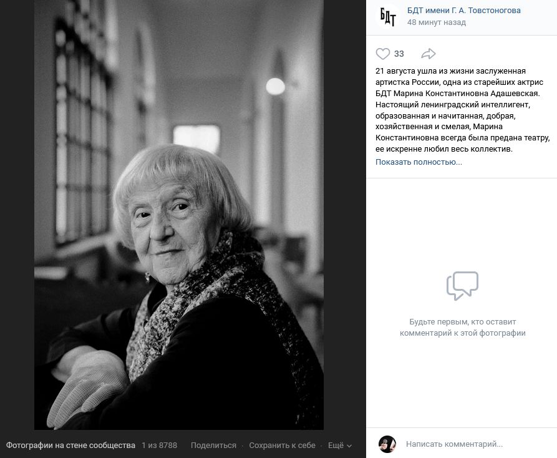Expand the Ещё dropdown arrow
The height and width of the screenshot is (458, 557).
pos(349,446)
